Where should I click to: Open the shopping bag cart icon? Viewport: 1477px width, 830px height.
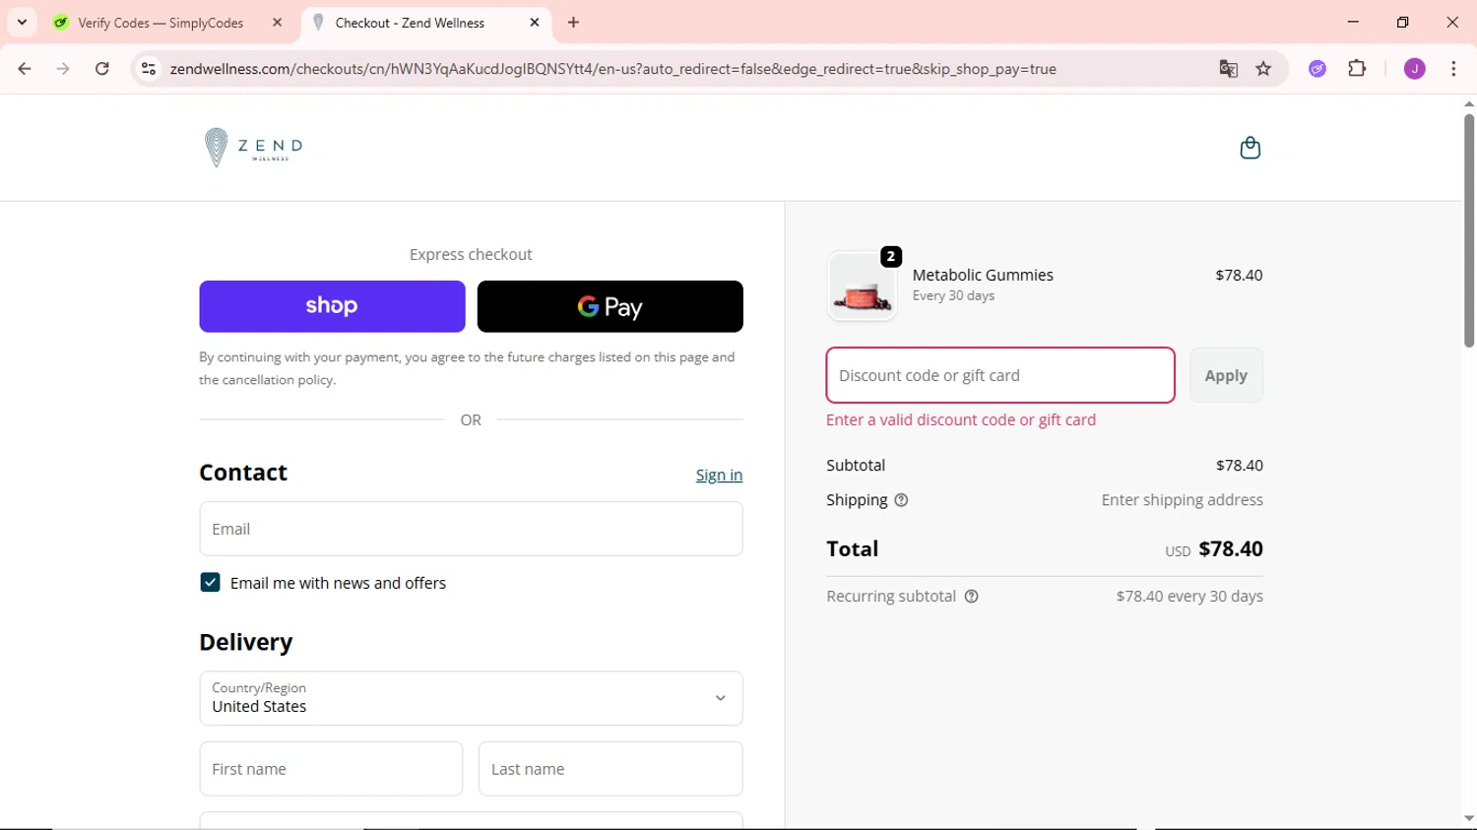[x=1250, y=148]
